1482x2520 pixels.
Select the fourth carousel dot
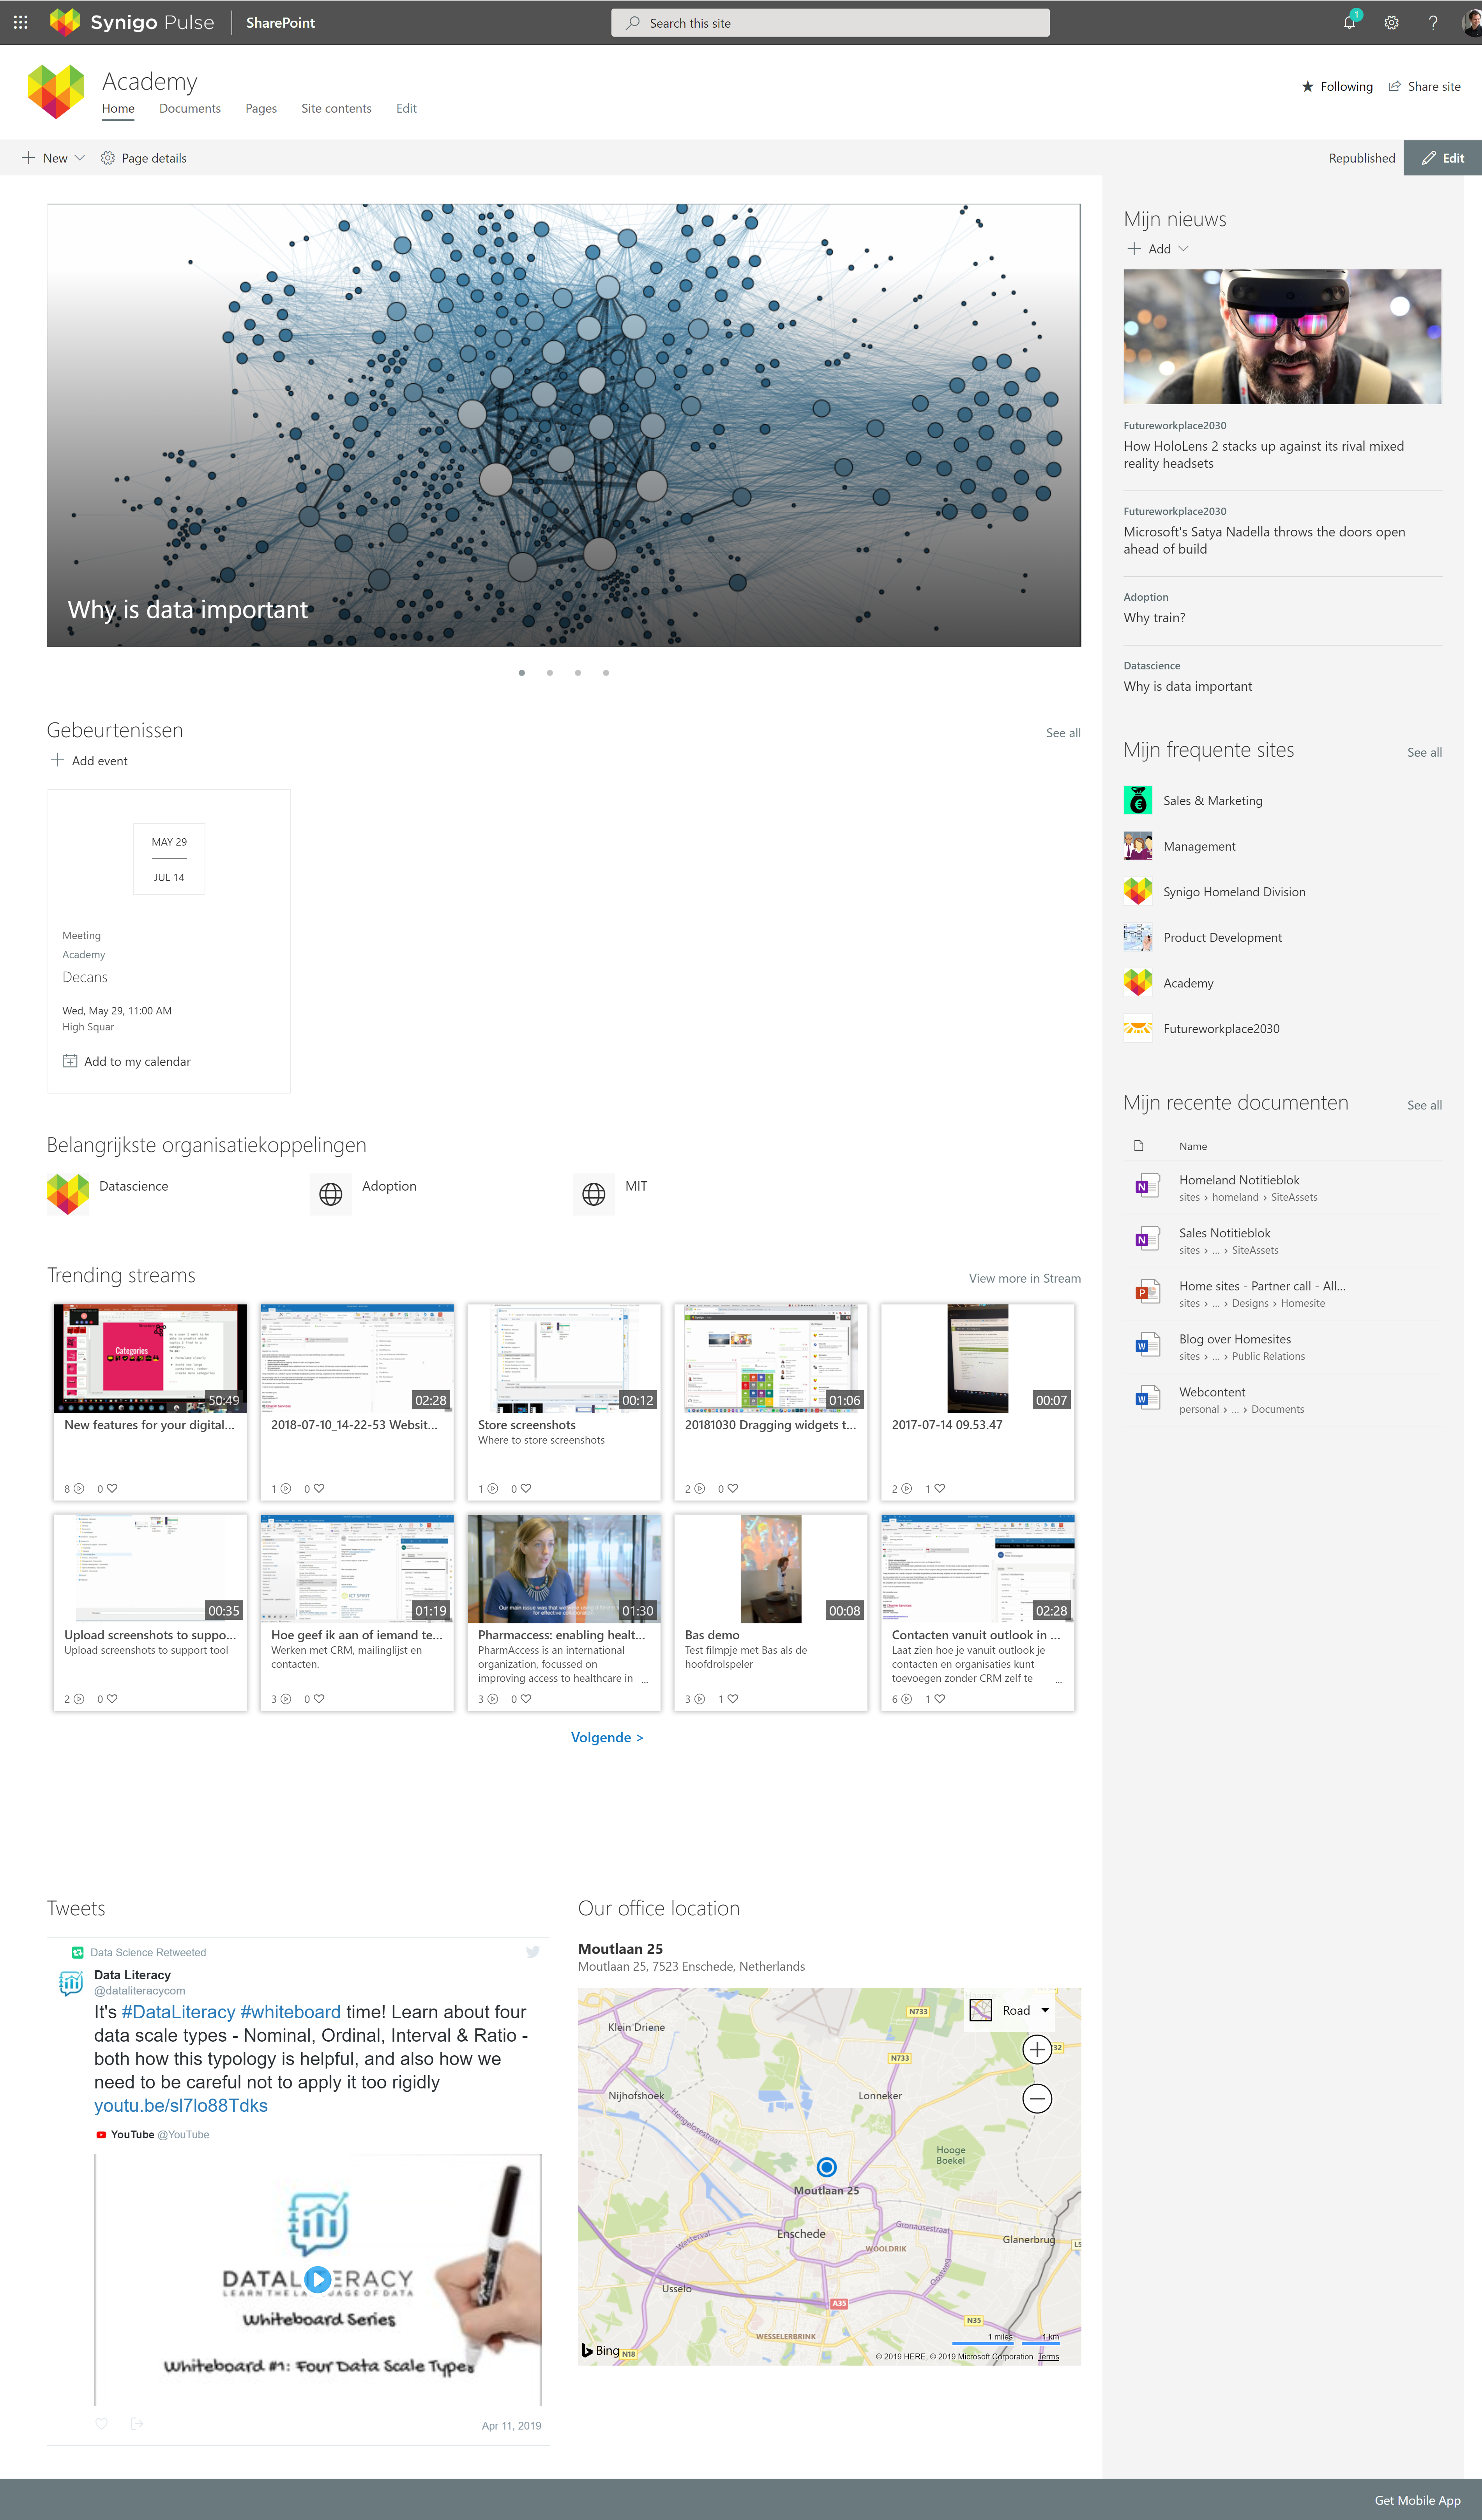coord(606,673)
